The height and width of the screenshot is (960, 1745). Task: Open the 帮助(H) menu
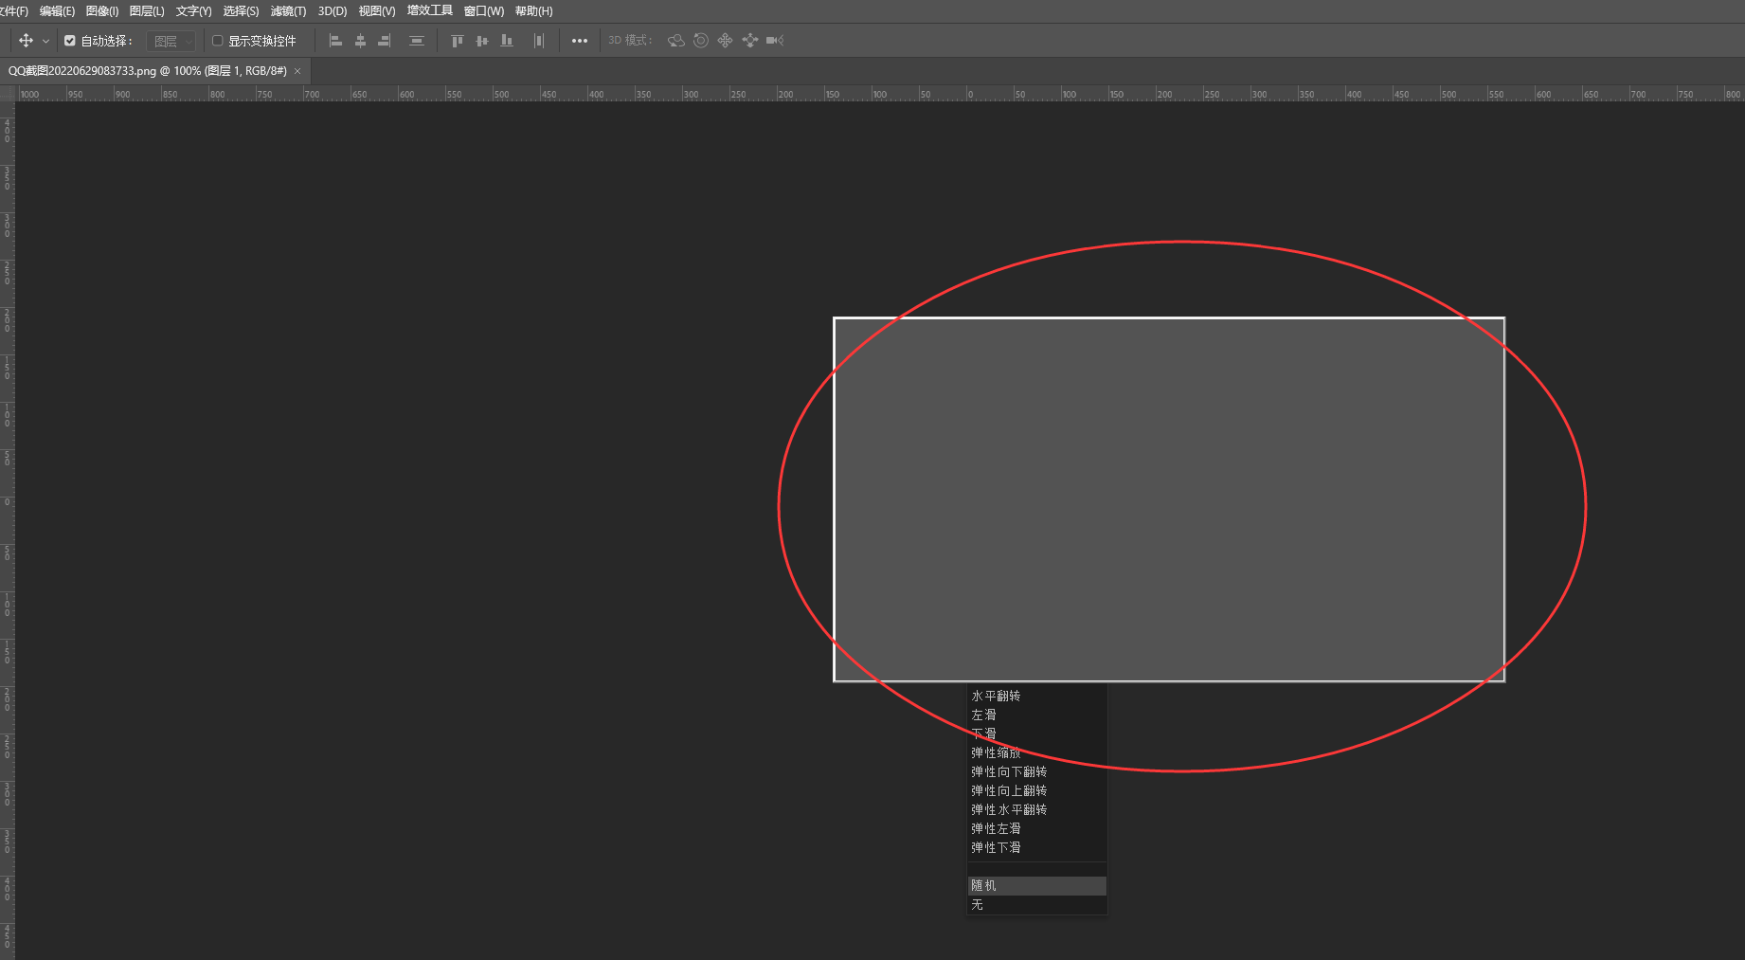[534, 11]
